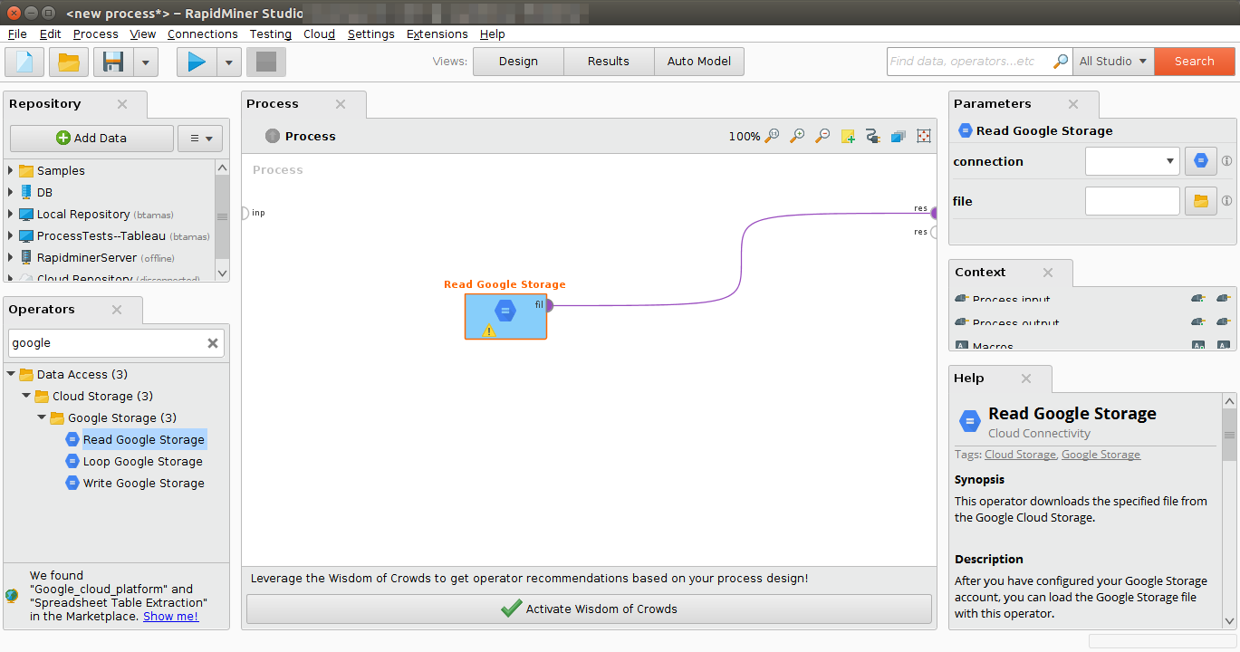Viewport: 1240px width, 652px height.
Task: Collapse the Google Storage operator folder
Action: coord(42,417)
